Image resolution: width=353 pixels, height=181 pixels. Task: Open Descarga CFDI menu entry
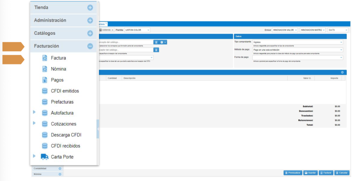click(66, 135)
